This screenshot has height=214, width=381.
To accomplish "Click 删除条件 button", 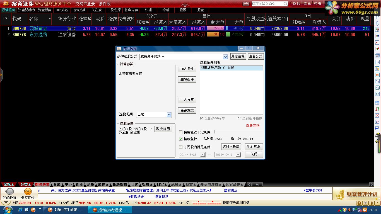I will [x=187, y=79].
